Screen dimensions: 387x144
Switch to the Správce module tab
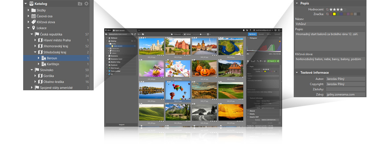pos(252,34)
